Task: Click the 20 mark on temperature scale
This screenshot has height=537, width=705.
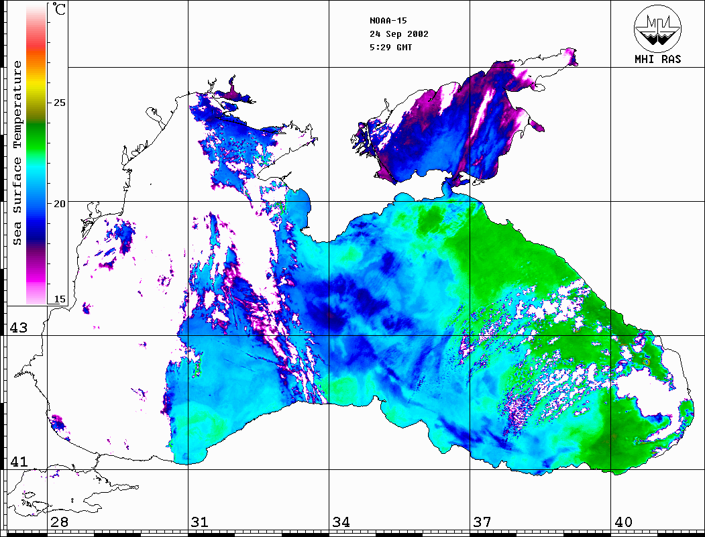Action: coord(59,204)
